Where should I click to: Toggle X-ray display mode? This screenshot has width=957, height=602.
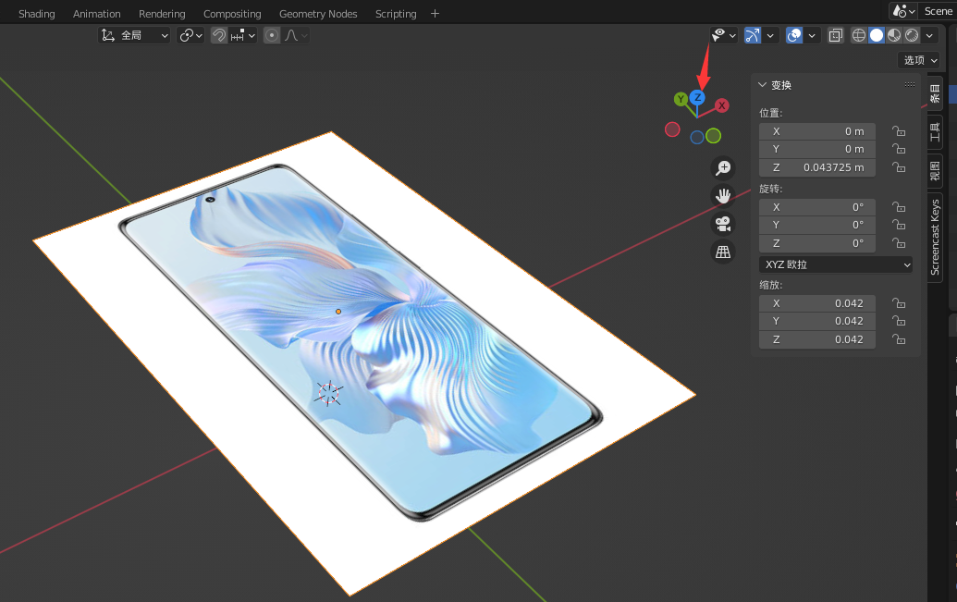pyautogui.click(x=835, y=36)
